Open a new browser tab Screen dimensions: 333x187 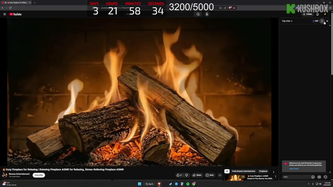pos(35,3)
